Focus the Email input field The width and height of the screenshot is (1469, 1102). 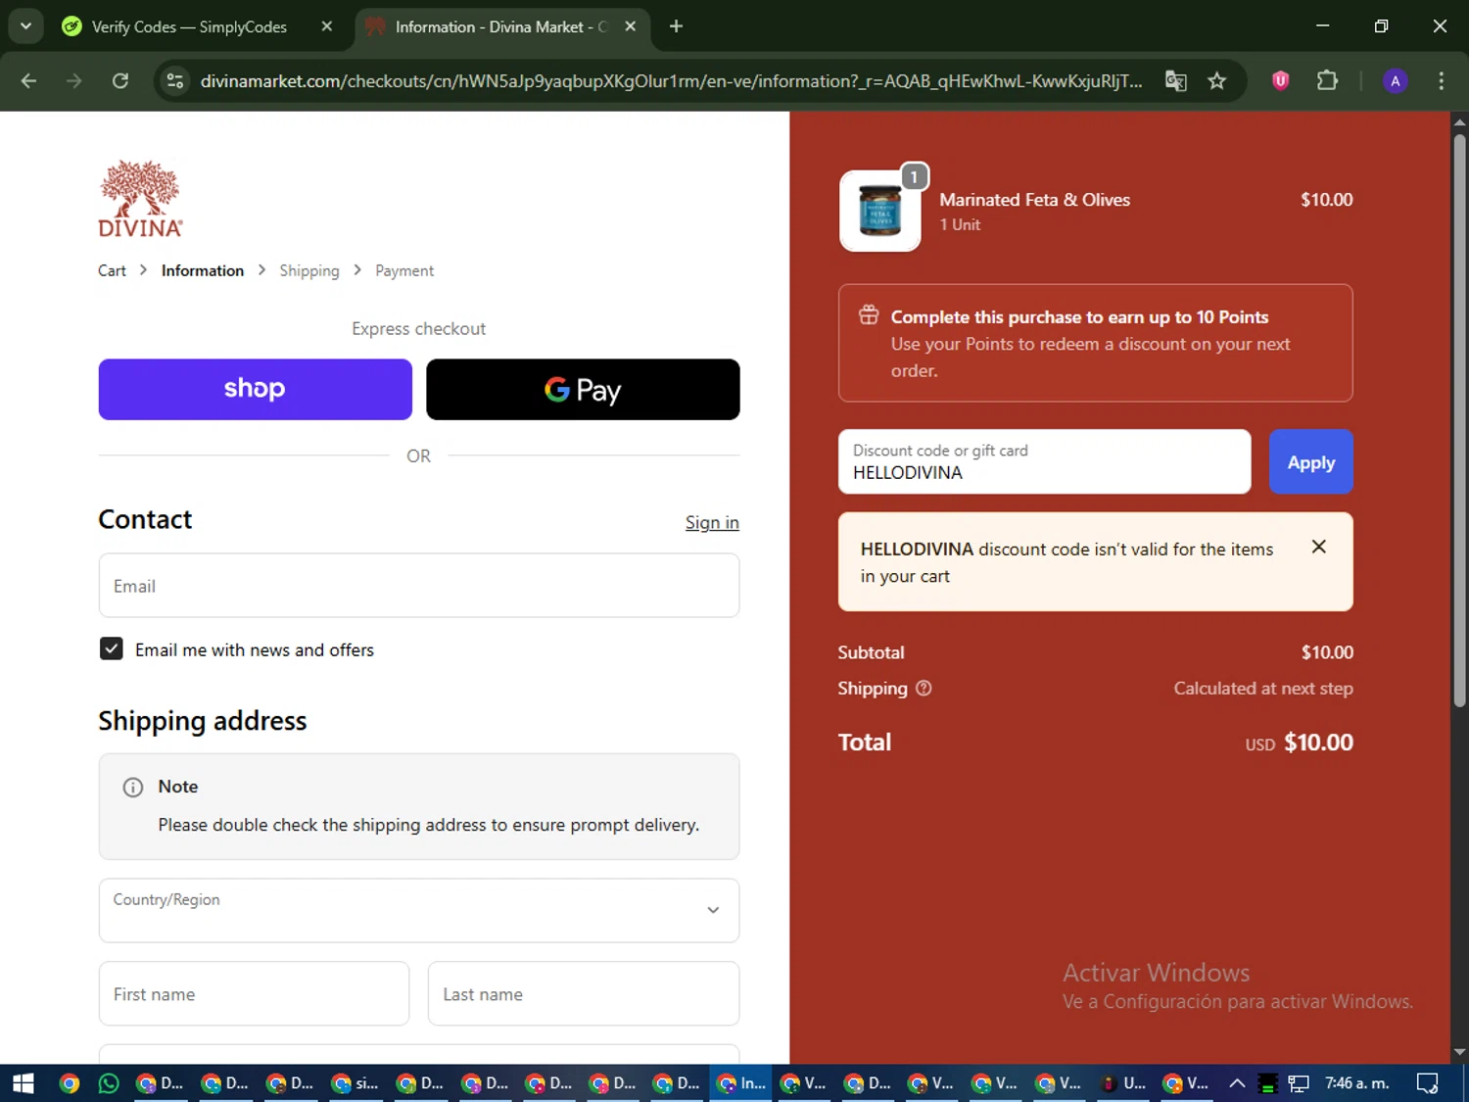419,586
